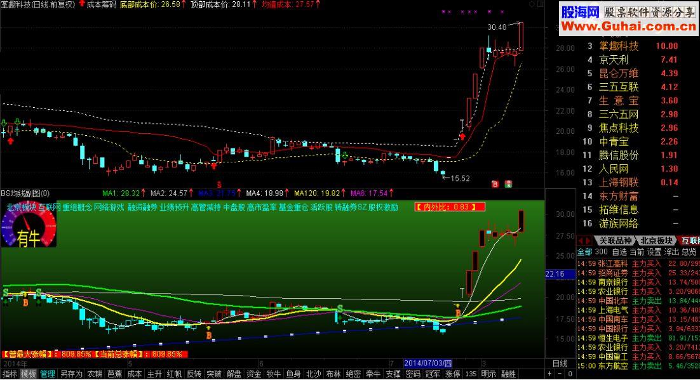The image size is (700, 380).
Task: Click 浮出 to float the feed panel
Action: point(671,252)
